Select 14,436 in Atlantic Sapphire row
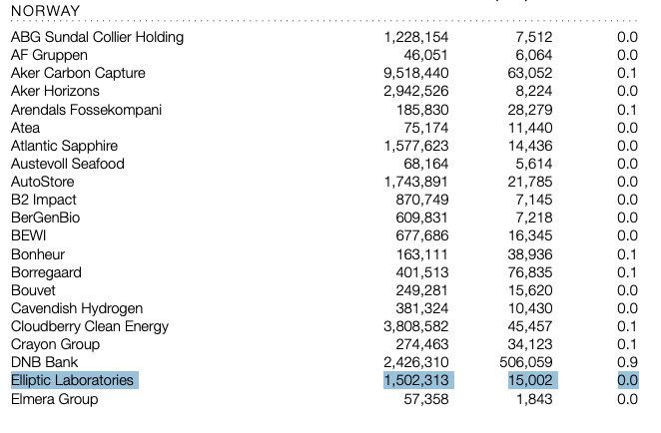The image size is (661, 433). point(530,146)
